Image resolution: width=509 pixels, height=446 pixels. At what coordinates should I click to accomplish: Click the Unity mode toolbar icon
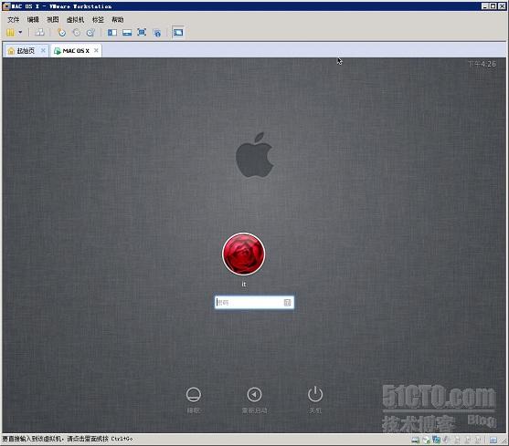157,33
